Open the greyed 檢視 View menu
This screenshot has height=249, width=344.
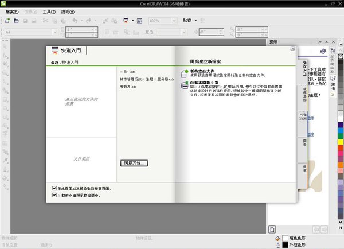pyautogui.click(x=30, y=12)
